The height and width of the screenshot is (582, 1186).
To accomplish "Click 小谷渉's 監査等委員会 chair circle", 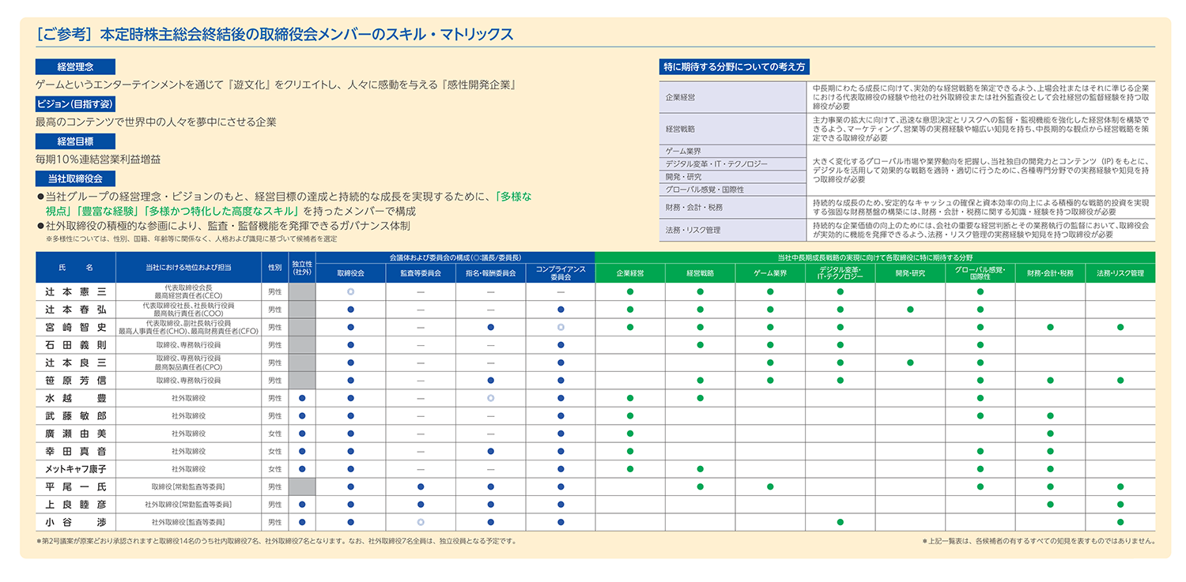I will point(421,522).
